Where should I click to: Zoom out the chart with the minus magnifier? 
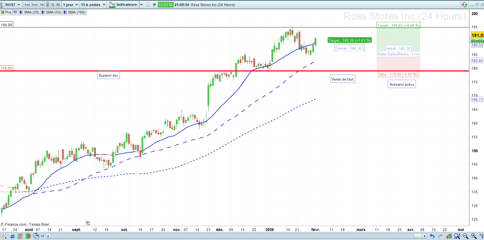coord(465,236)
